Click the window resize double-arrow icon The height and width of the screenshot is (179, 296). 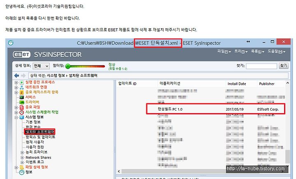[x=248, y=42]
